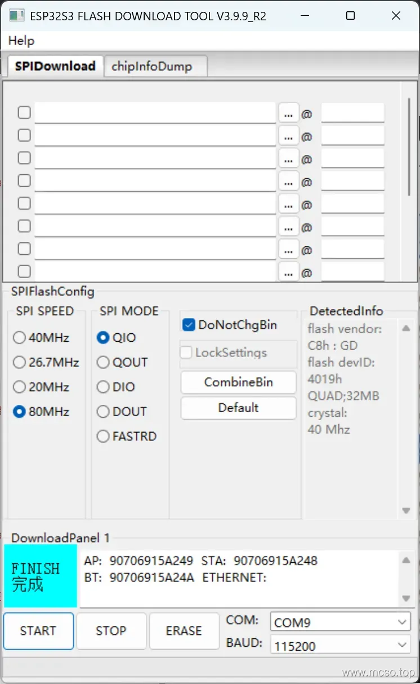Open the COM port dropdown

[x=340, y=623]
